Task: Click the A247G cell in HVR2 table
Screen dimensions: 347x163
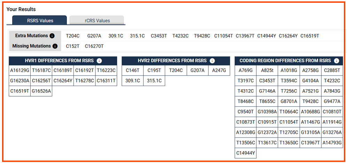Action: [219, 70]
